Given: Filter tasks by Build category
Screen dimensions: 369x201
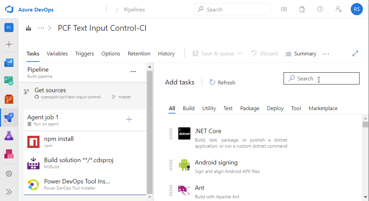Looking at the screenshot, I should (x=188, y=108).
